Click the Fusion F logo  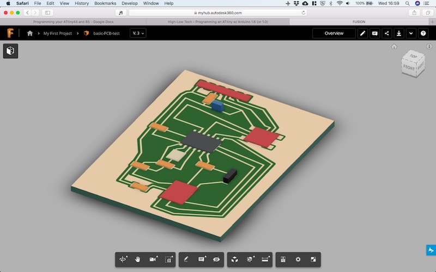(x=10, y=33)
